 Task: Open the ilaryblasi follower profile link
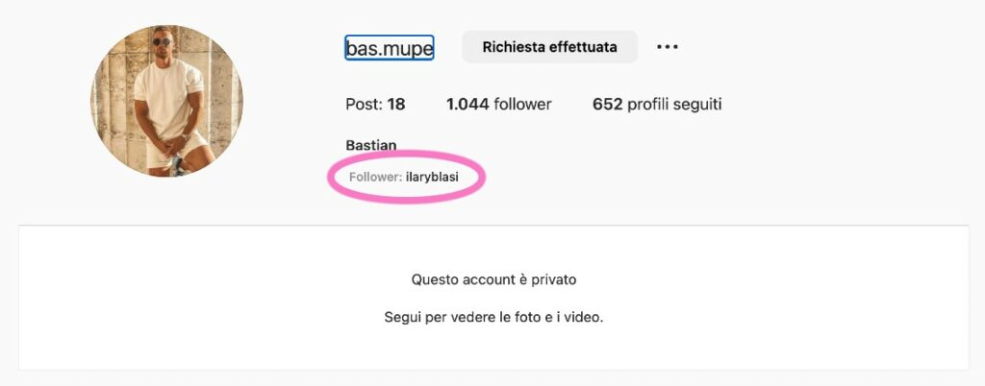432,178
